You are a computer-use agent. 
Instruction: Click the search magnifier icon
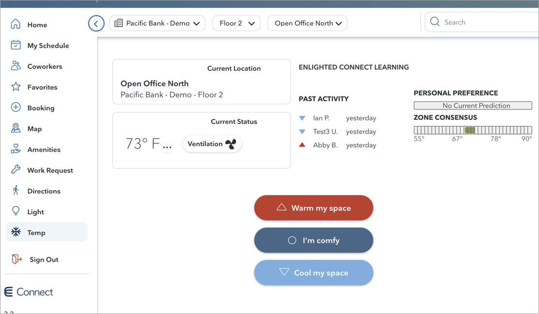[x=434, y=22]
